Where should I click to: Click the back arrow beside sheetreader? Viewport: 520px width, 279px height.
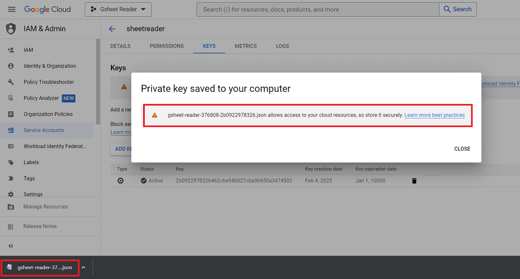point(112,29)
